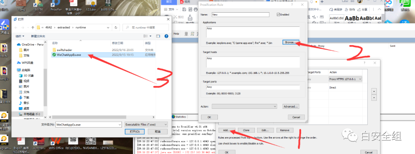Select 3D 对象 in the navigation pane
The image size is (415, 154).
(27, 76)
